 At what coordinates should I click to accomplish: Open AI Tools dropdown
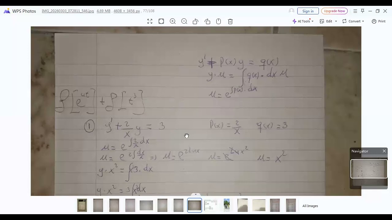[303, 21]
